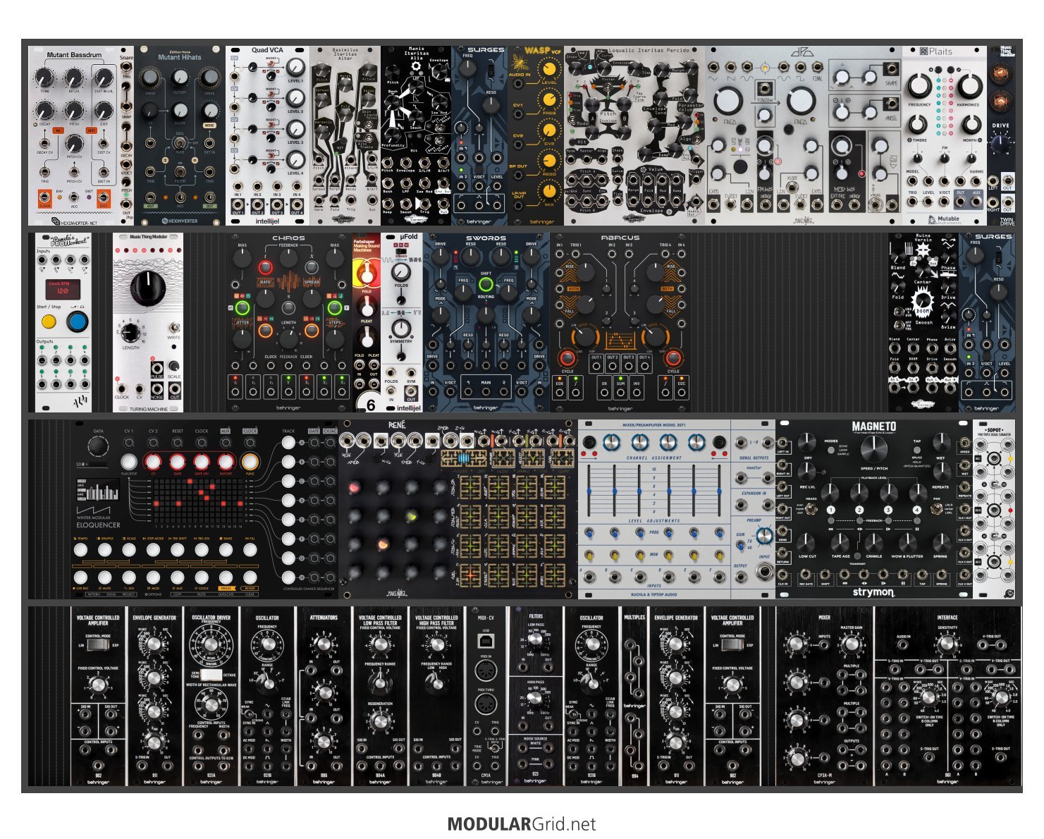Select Track A button on Eloquencer
The width and height of the screenshot is (1044, 839).
[288, 443]
